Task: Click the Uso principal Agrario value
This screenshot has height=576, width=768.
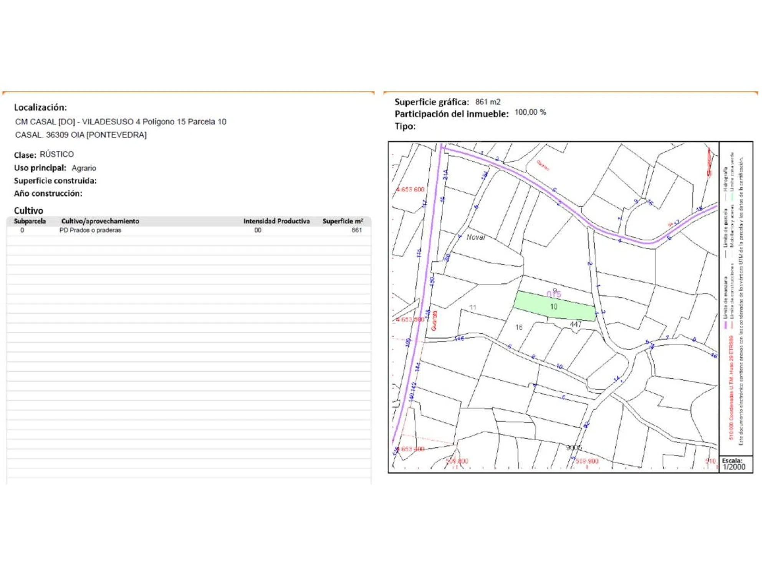Action: point(84,168)
